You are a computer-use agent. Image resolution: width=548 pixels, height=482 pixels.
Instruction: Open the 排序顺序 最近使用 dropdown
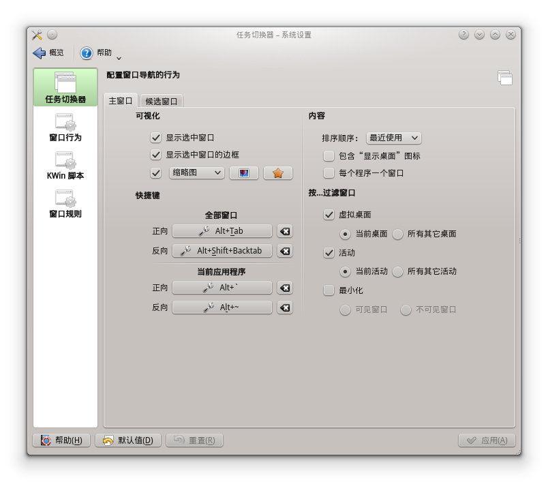tap(393, 138)
